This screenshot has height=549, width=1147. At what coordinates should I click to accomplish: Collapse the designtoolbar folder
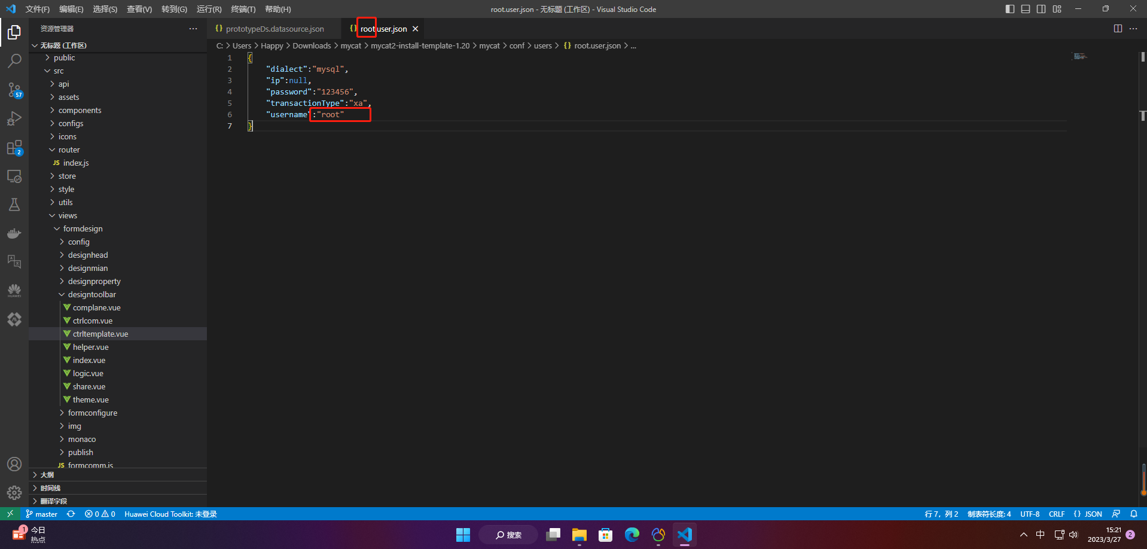118,294
